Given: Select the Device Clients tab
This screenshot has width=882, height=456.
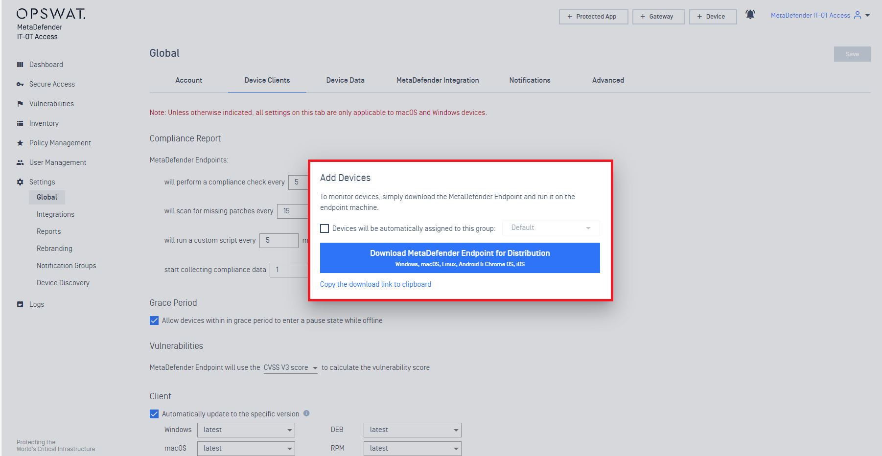Looking at the screenshot, I should pyautogui.click(x=267, y=80).
